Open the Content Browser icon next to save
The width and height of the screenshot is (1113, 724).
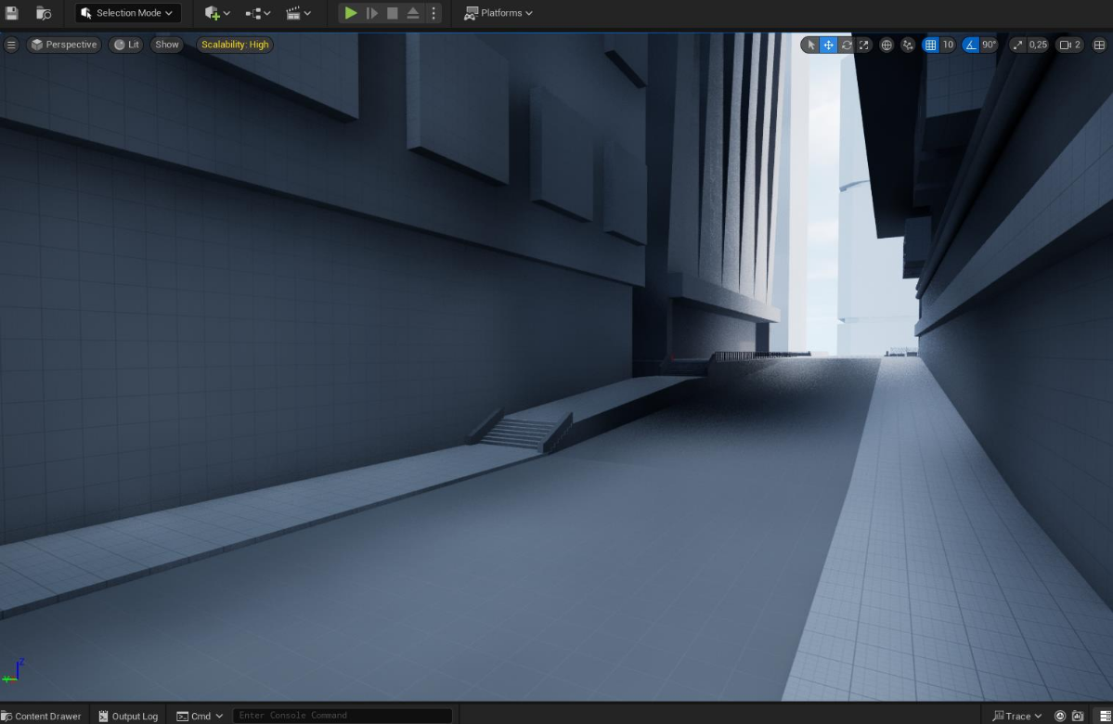coord(43,13)
